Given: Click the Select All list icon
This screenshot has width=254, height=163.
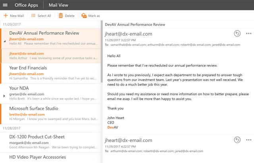Looking at the screenshot, I should click(33, 16).
